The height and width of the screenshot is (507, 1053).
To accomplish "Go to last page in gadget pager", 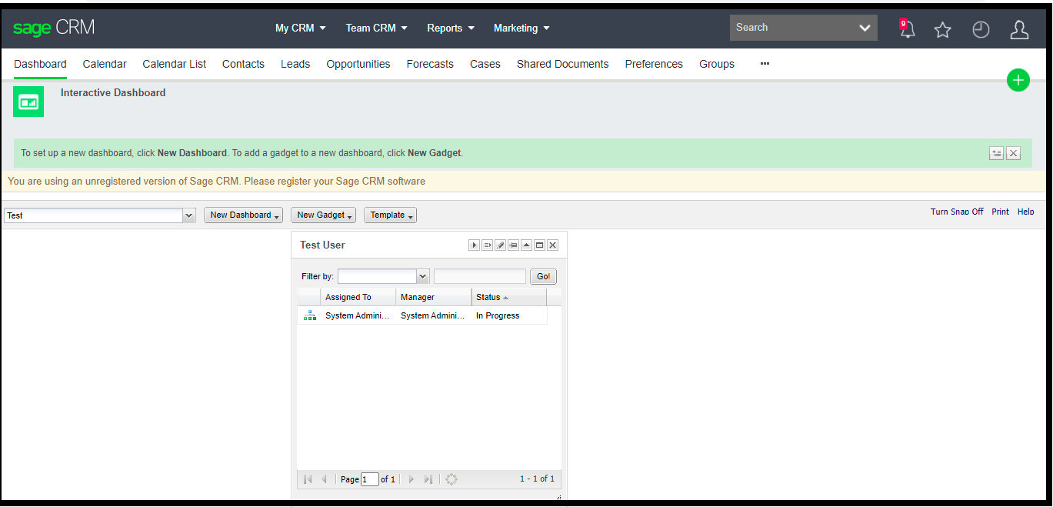I will point(428,479).
